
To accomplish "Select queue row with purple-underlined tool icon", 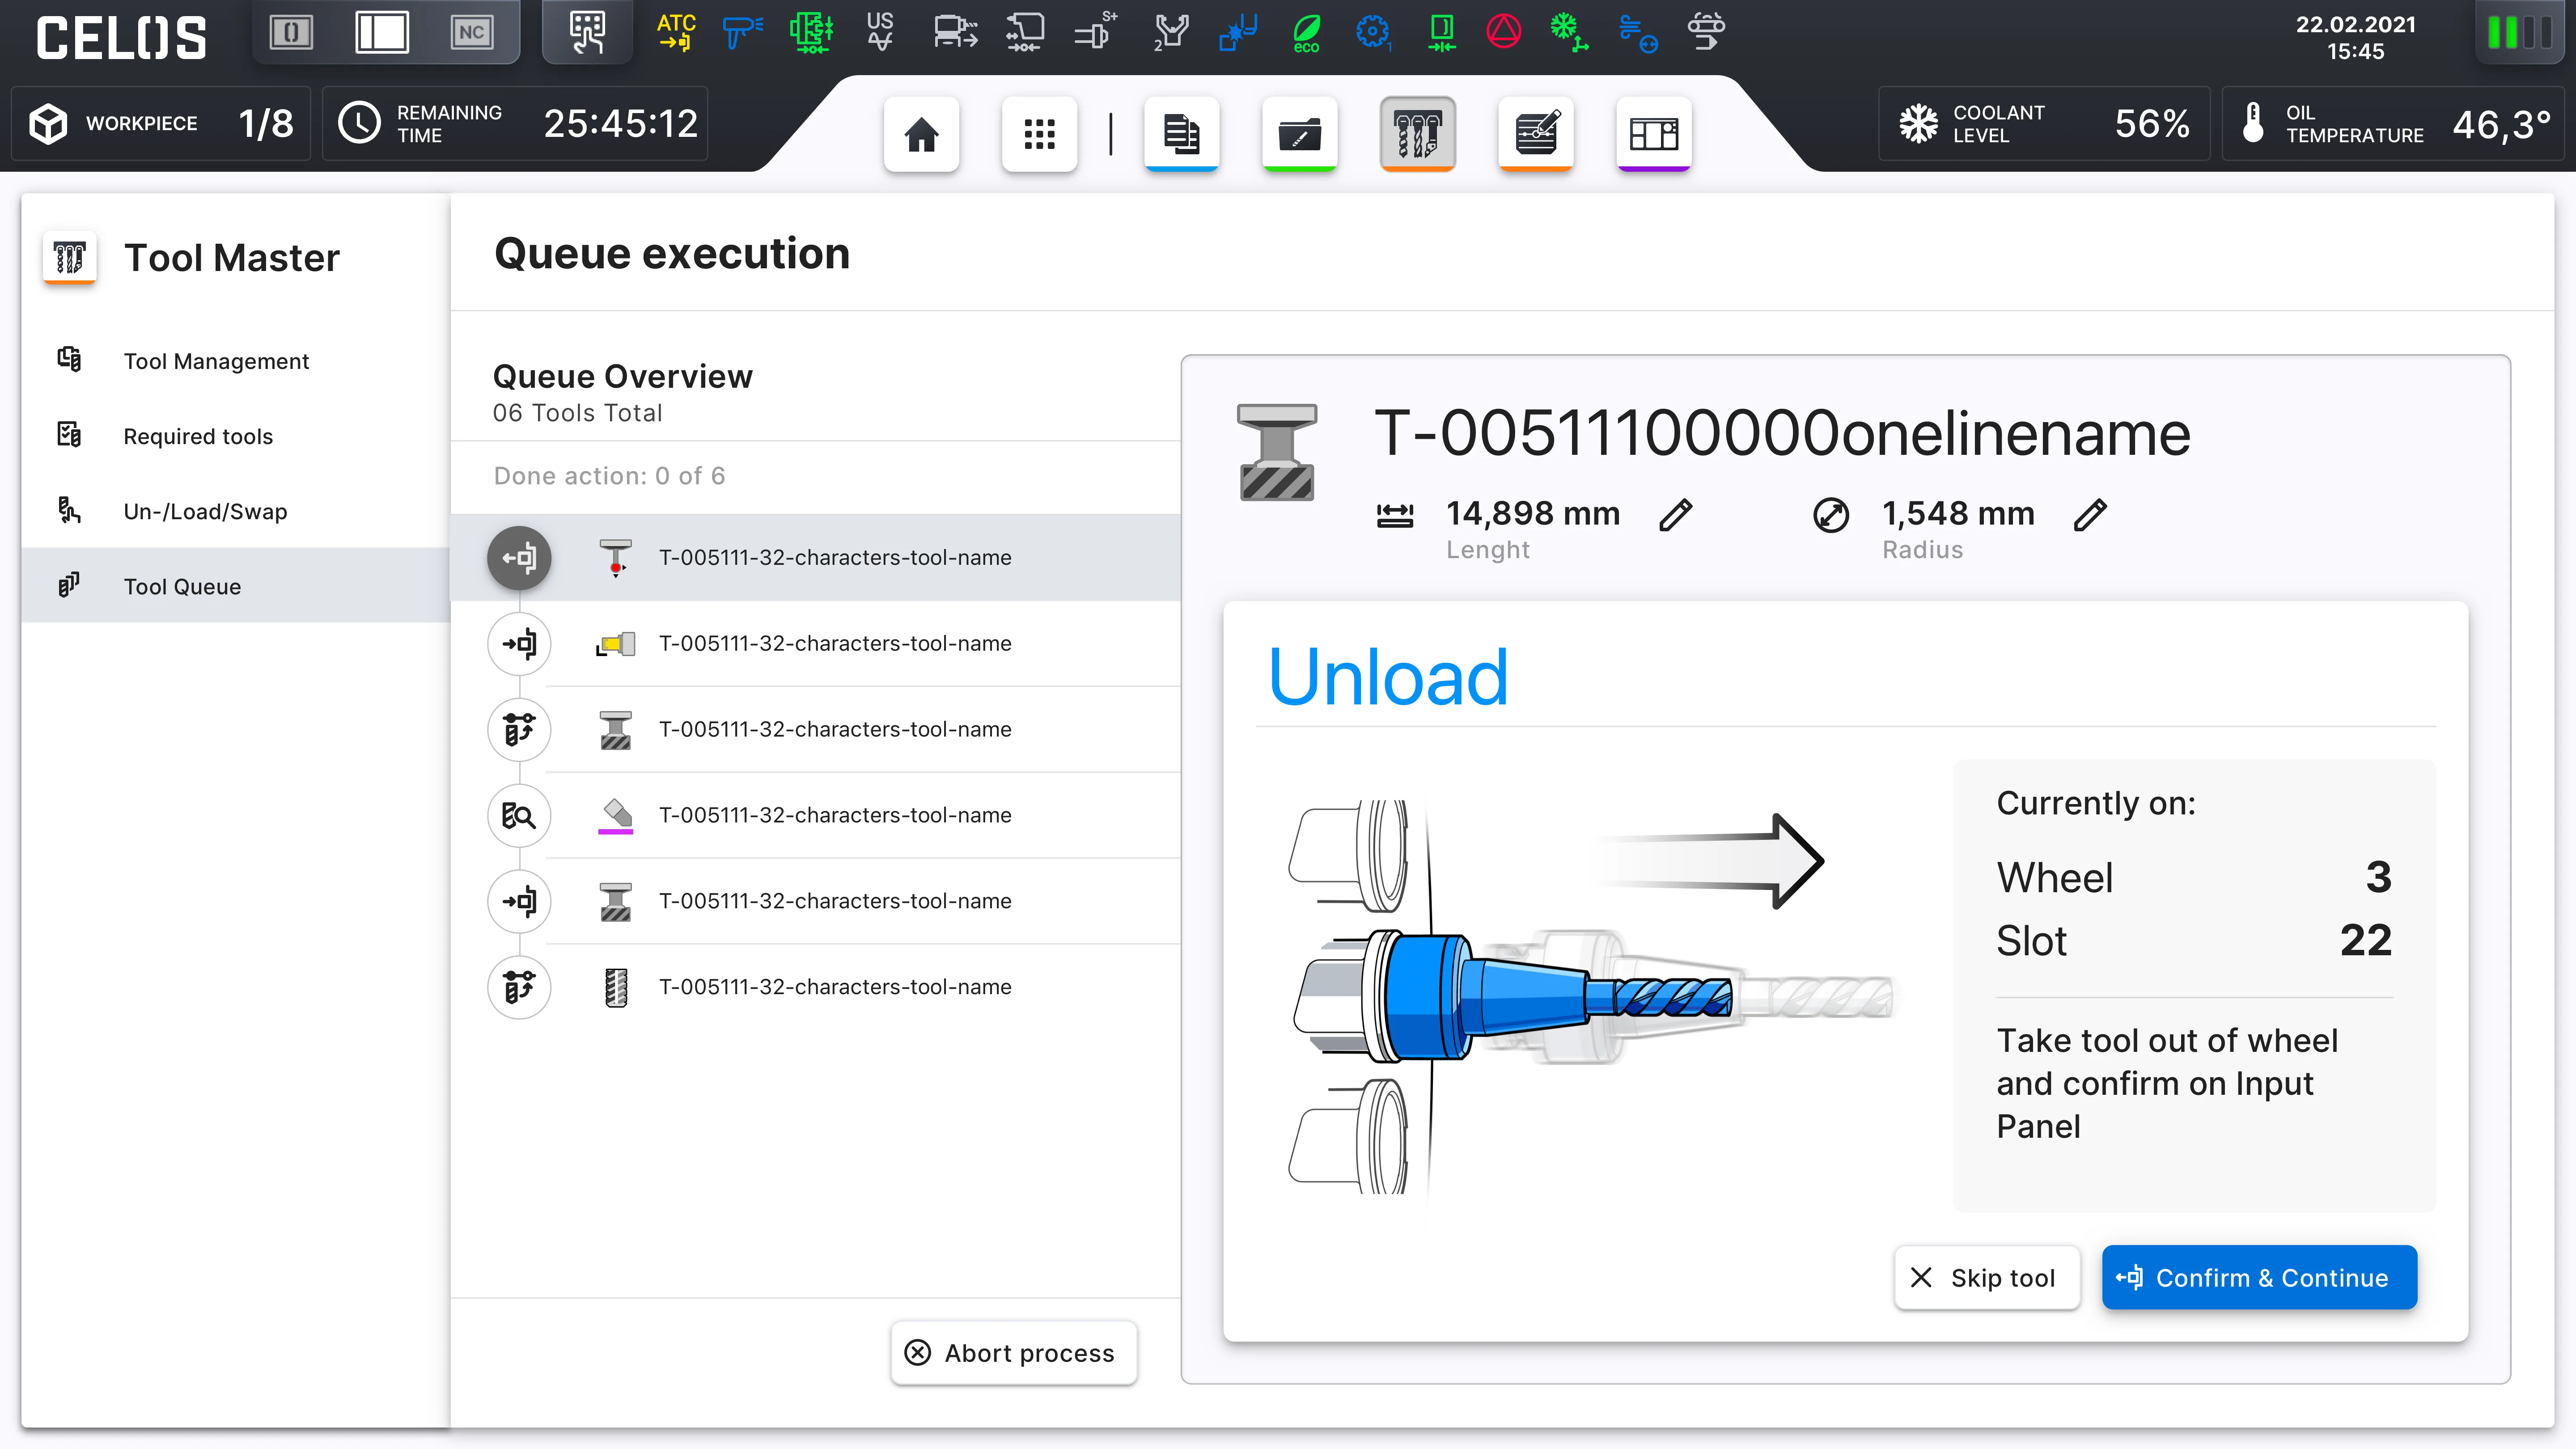I will pyautogui.click(x=815, y=815).
